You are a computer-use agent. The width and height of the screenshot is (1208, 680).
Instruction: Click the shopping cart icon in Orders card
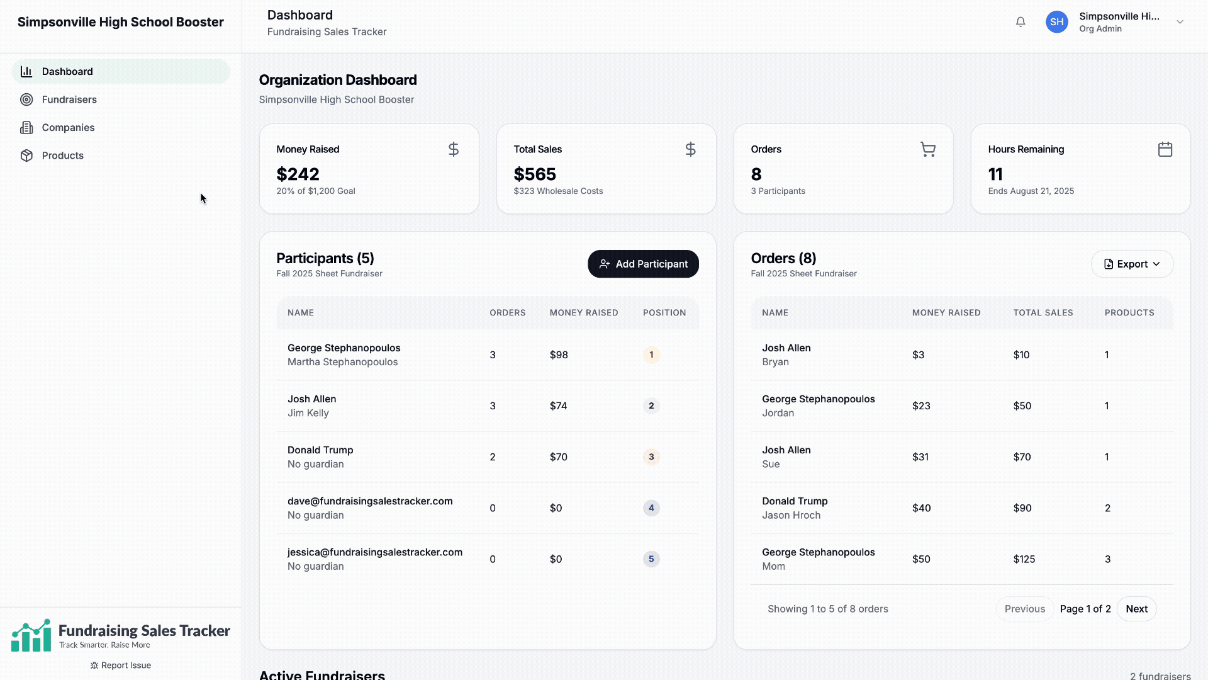[927, 149]
